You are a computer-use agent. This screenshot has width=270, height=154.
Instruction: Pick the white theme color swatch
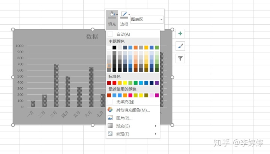point(109,48)
